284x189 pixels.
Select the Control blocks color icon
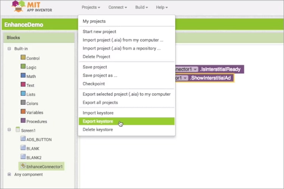pos(23,57)
